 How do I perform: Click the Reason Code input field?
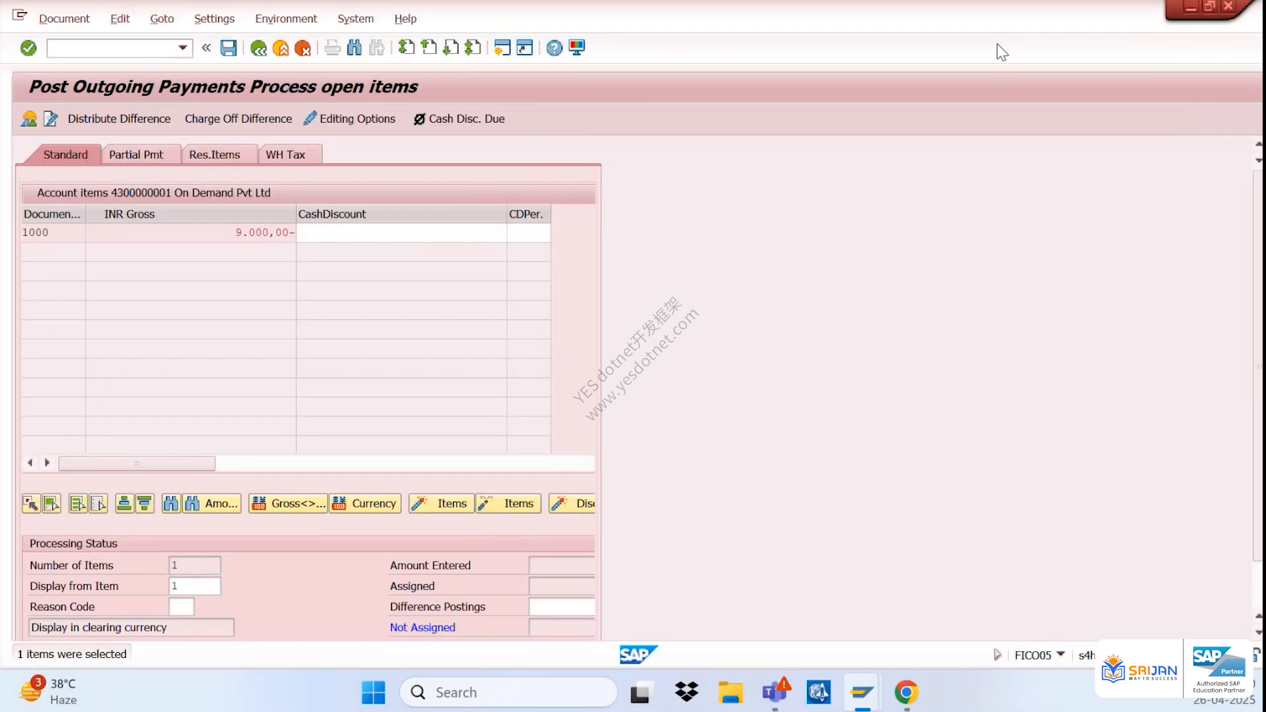pyautogui.click(x=181, y=607)
